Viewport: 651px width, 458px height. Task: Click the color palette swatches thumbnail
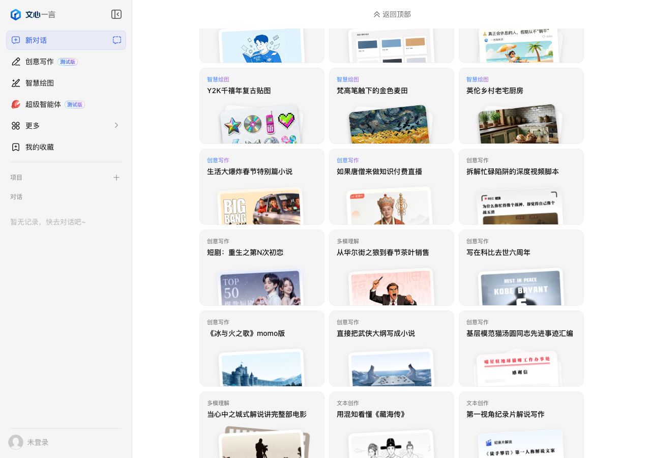click(x=391, y=46)
